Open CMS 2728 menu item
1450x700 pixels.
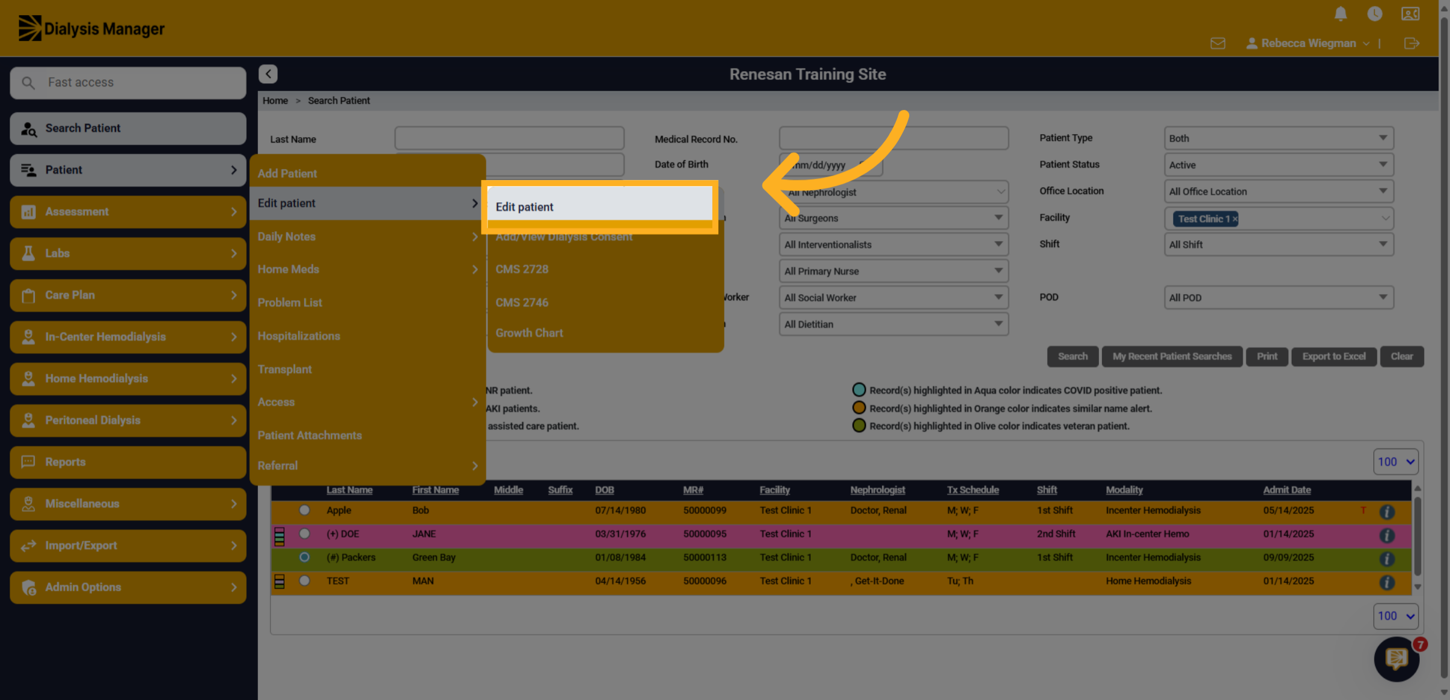pos(605,269)
